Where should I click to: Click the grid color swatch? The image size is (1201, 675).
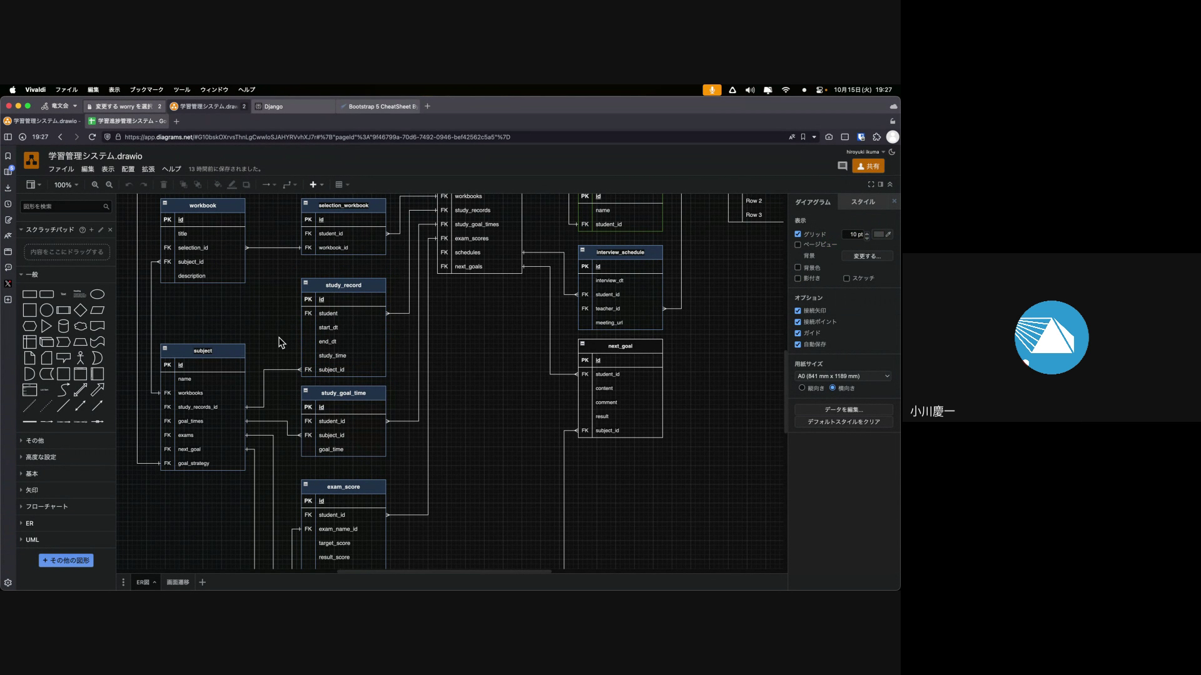879,234
